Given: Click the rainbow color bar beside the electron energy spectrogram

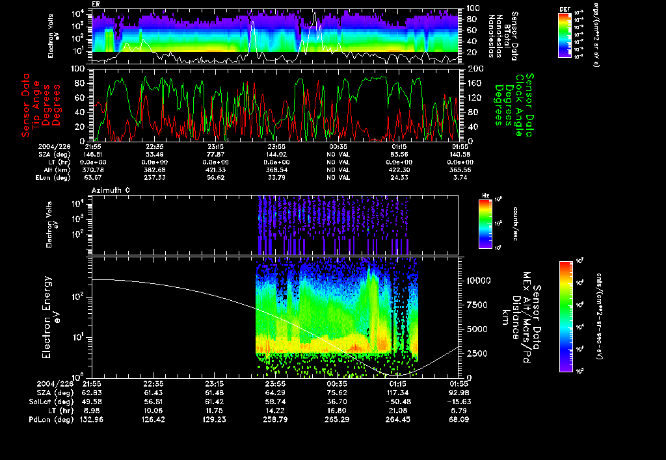Looking at the screenshot, I should [566, 316].
